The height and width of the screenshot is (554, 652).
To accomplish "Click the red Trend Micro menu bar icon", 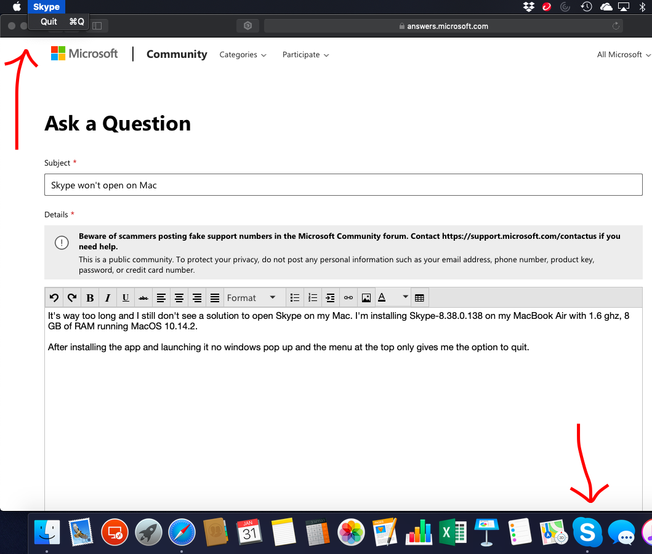I will 546,7.
